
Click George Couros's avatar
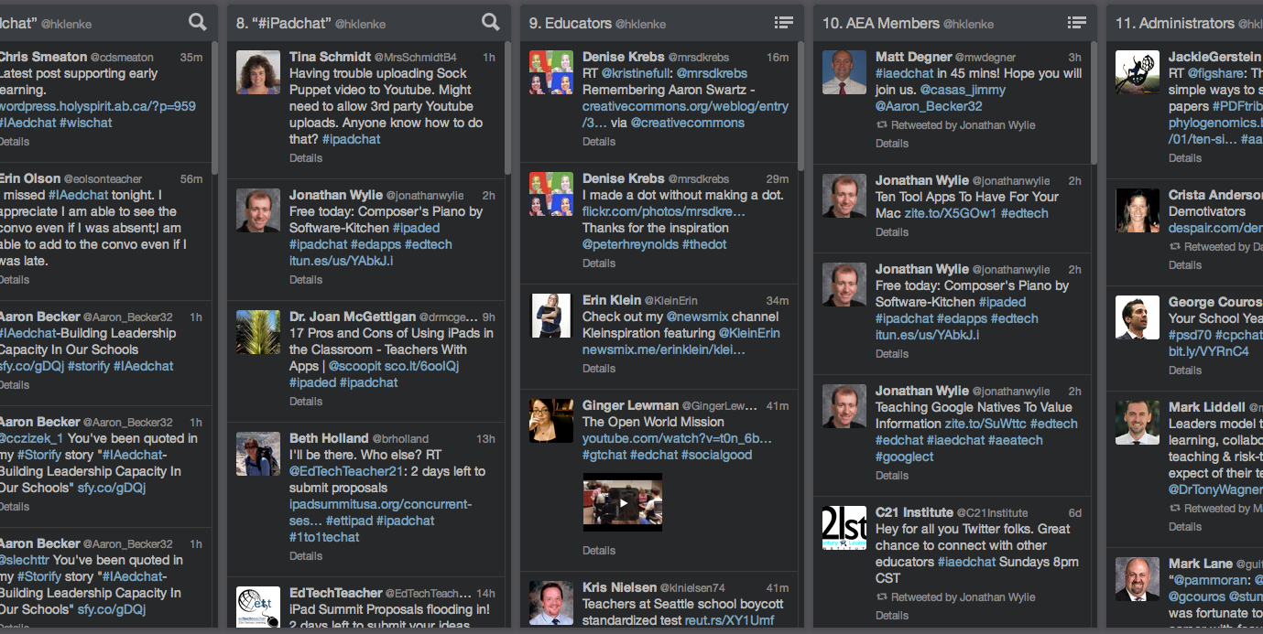[1138, 317]
